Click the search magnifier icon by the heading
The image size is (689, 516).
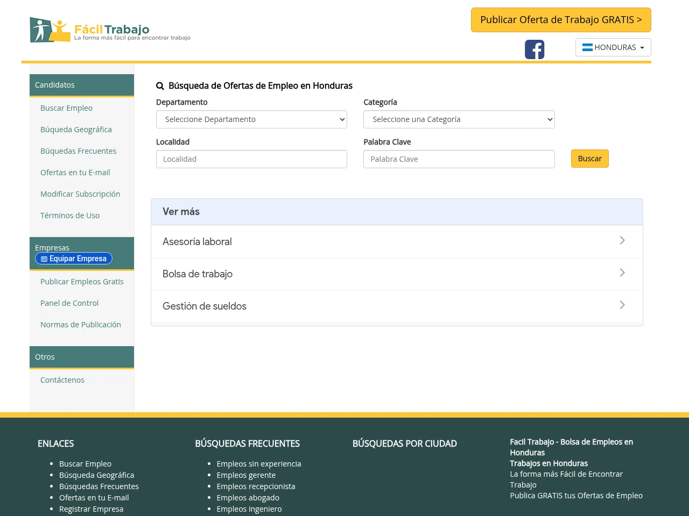(x=160, y=86)
